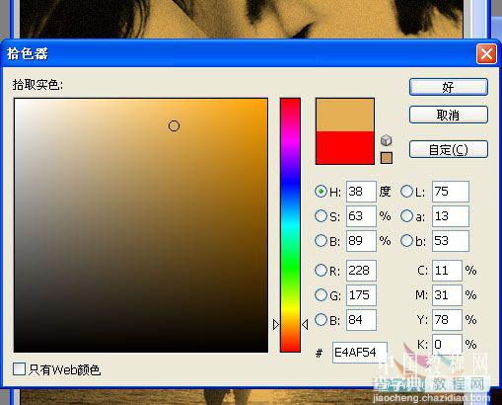Confirm color with the 好 button
Screen dimensions: 502x405
pyautogui.click(x=449, y=87)
